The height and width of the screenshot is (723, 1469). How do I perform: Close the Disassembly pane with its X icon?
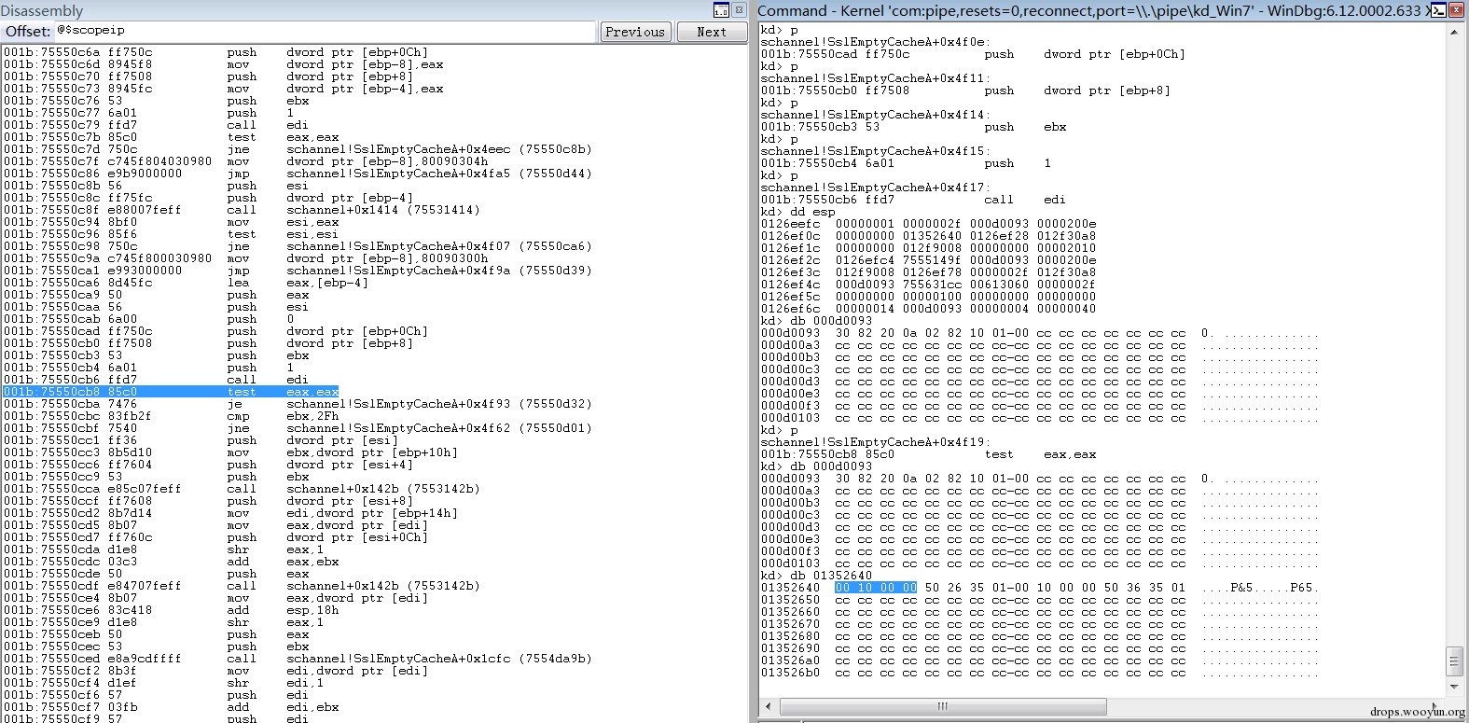tap(739, 10)
